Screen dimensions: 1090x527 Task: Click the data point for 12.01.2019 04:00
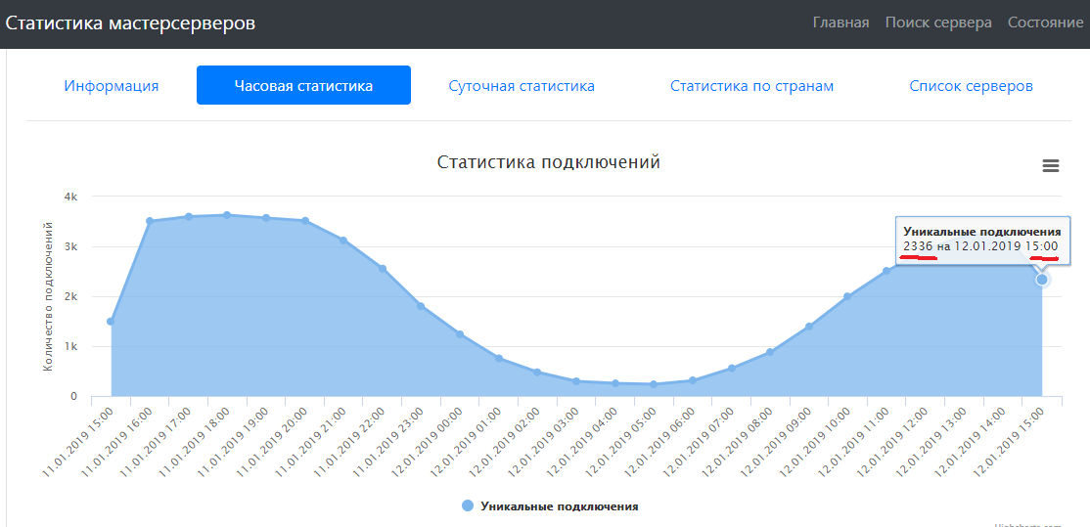(614, 383)
